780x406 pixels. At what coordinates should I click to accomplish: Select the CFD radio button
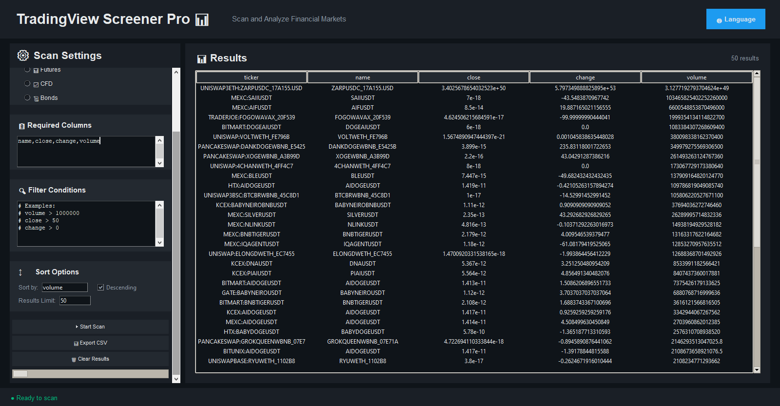click(x=28, y=83)
